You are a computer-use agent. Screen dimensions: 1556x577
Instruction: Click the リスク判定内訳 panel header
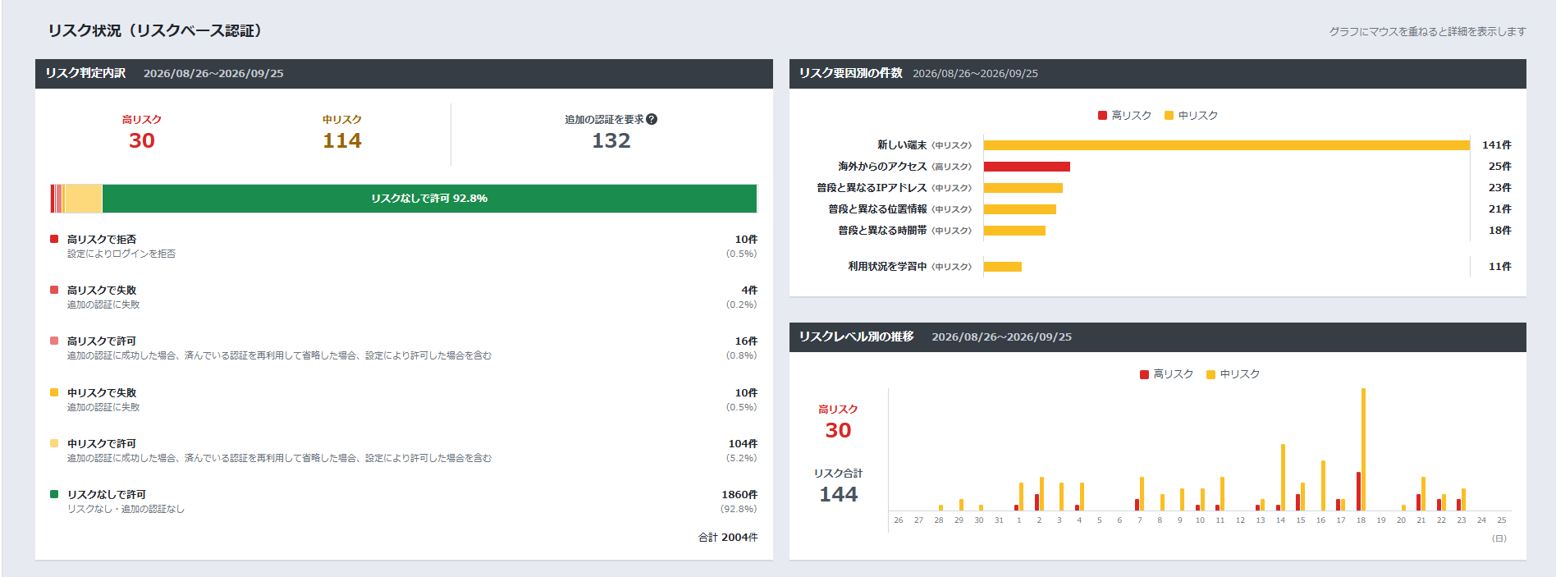pos(404,74)
